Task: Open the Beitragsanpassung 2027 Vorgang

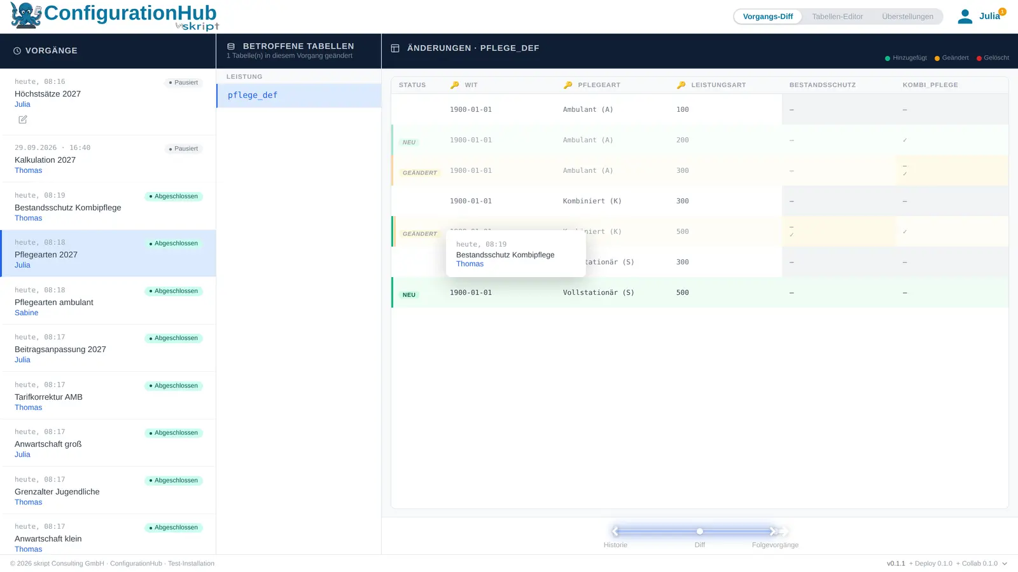Action: (x=108, y=348)
